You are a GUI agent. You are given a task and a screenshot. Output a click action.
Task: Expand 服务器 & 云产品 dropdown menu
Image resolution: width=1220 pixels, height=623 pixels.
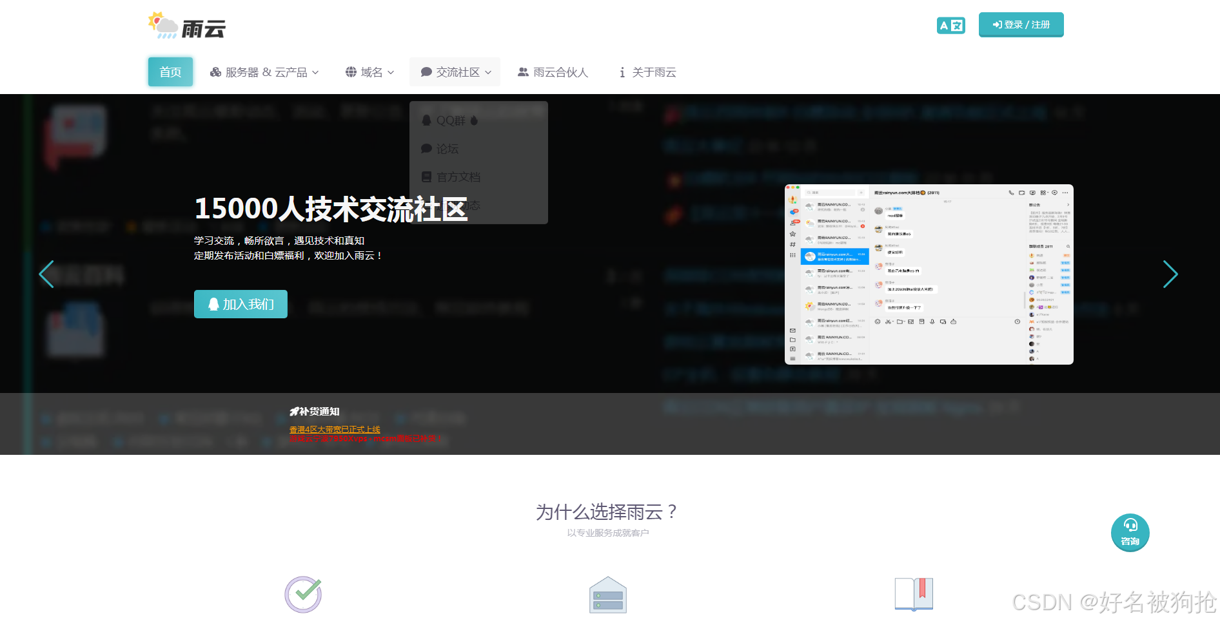[264, 72]
